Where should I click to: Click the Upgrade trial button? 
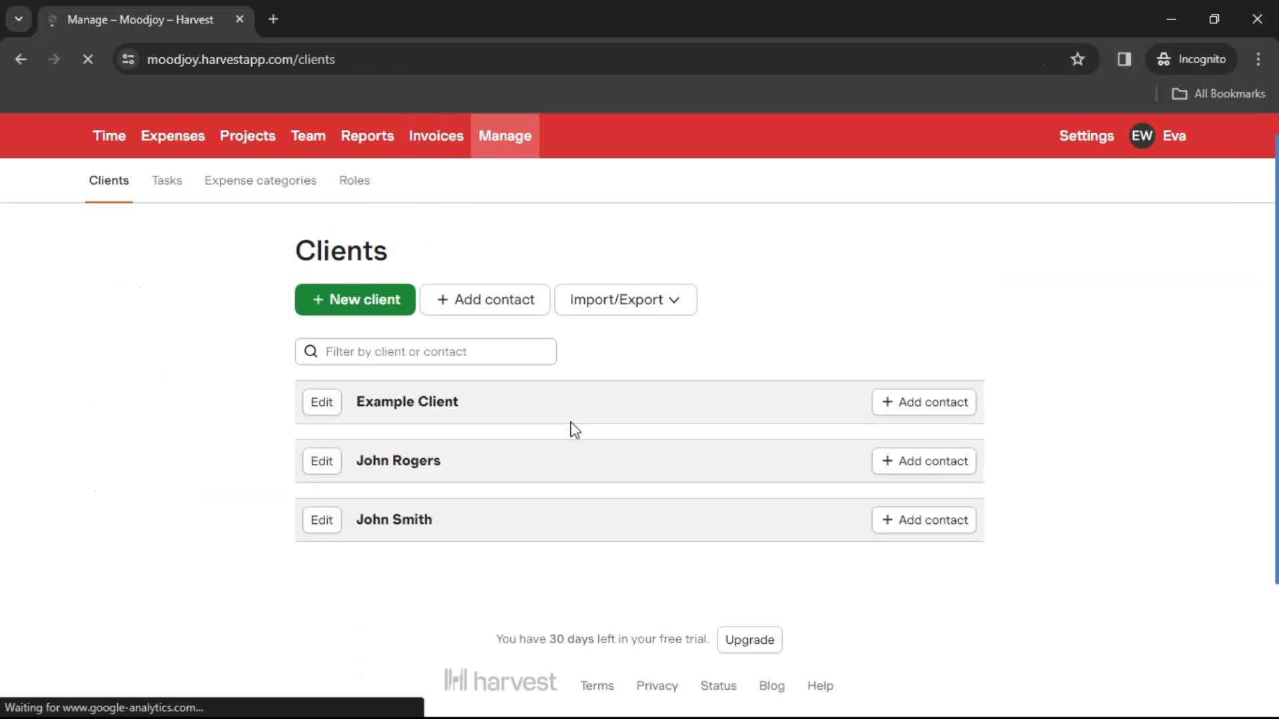pos(750,639)
